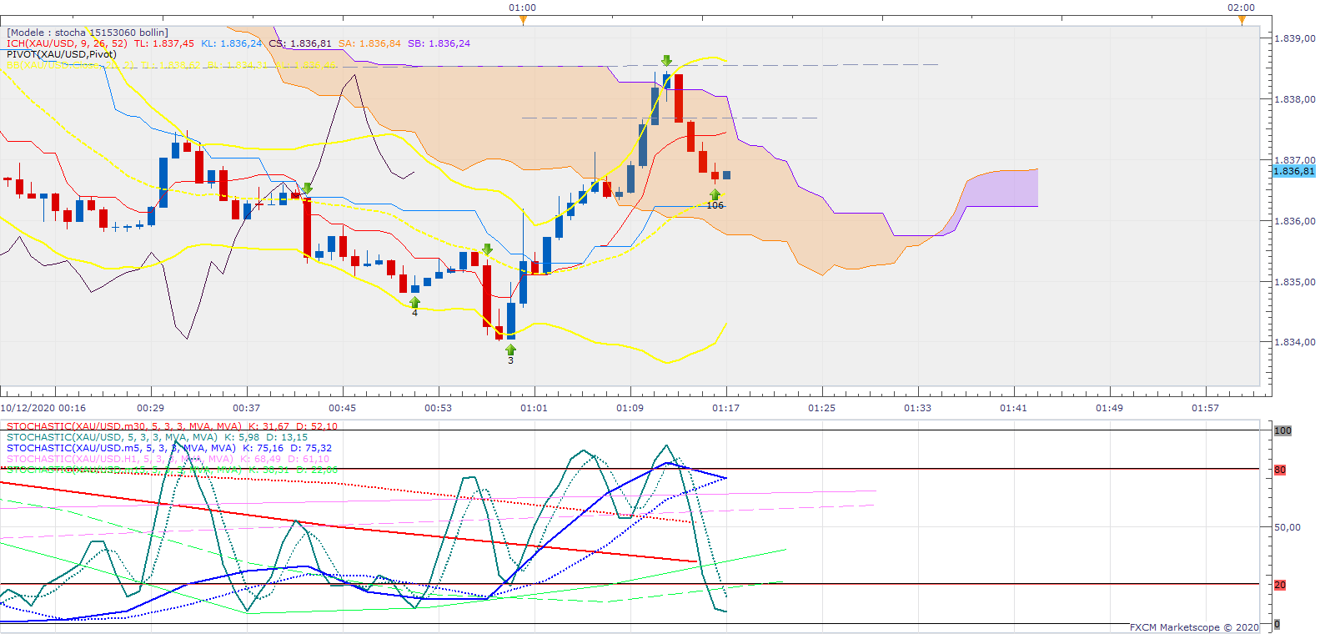Click the 01:33 time axis label

(918, 408)
